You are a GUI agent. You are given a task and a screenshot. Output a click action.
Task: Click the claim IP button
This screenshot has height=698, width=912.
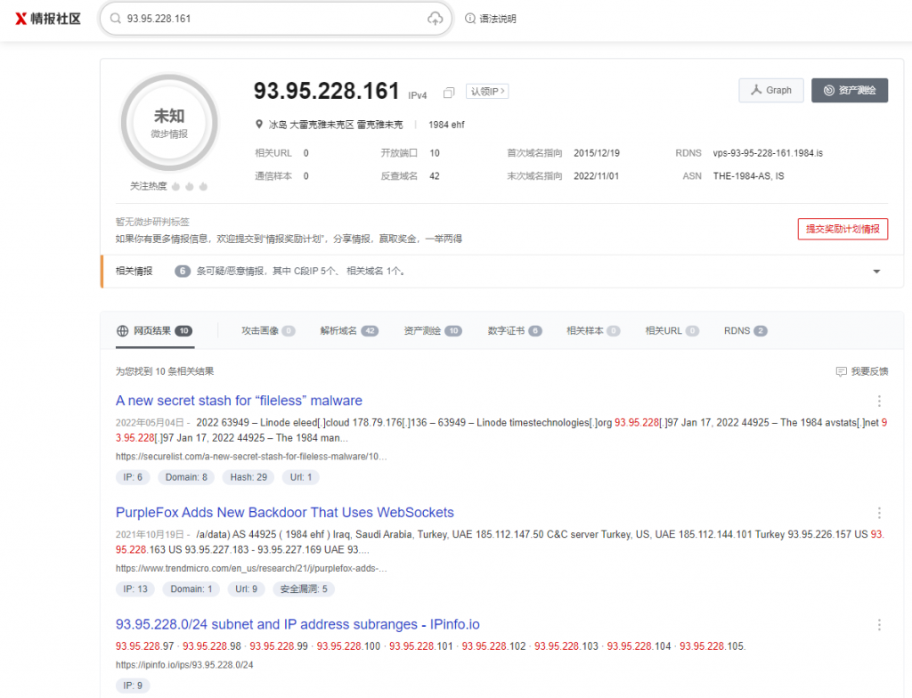pos(487,92)
